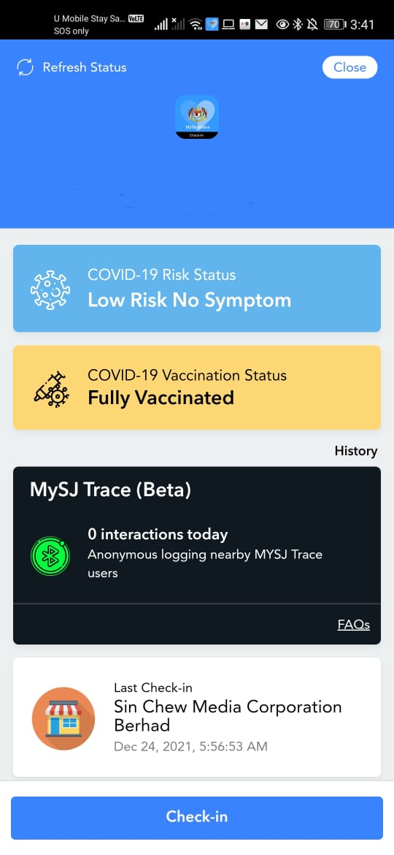Open the History link
The height and width of the screenshot is (855, 394).
pos(356,451)
